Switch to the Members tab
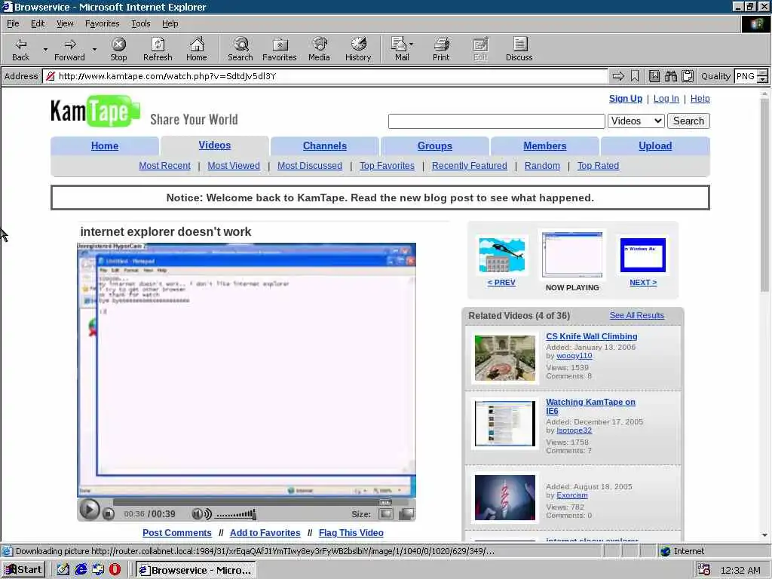 545,146
